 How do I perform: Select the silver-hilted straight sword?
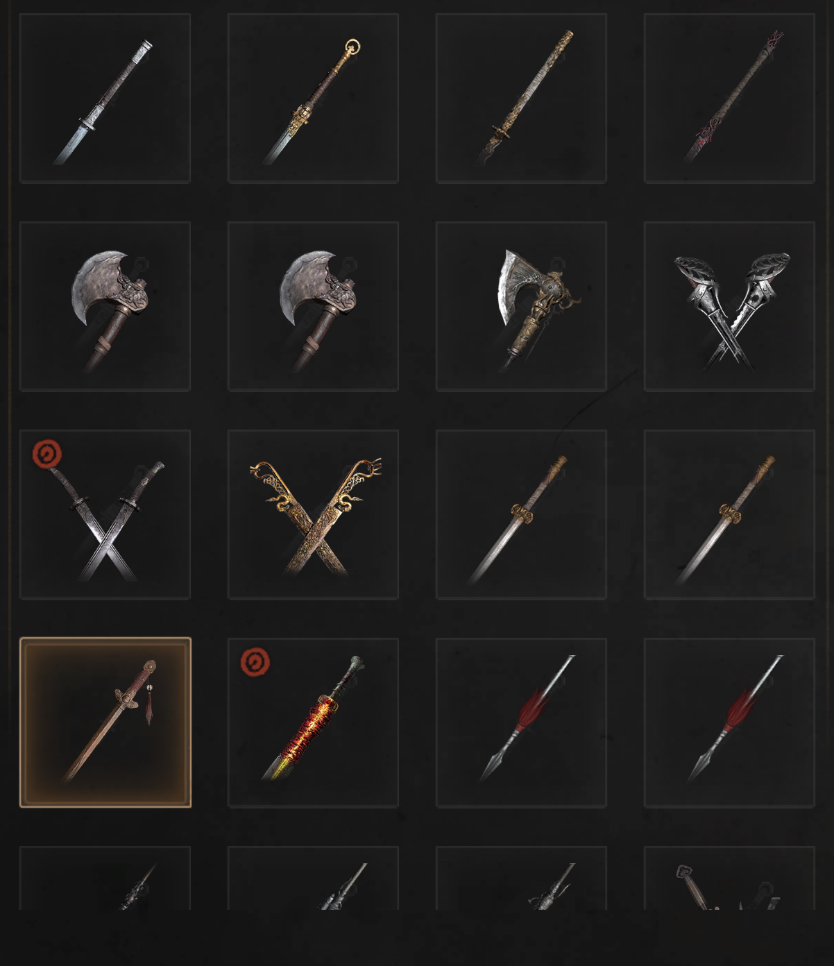[105, 98]
